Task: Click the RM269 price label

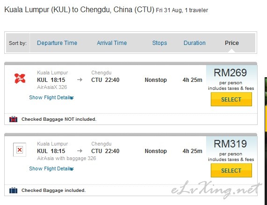Action: coord(230,73)
